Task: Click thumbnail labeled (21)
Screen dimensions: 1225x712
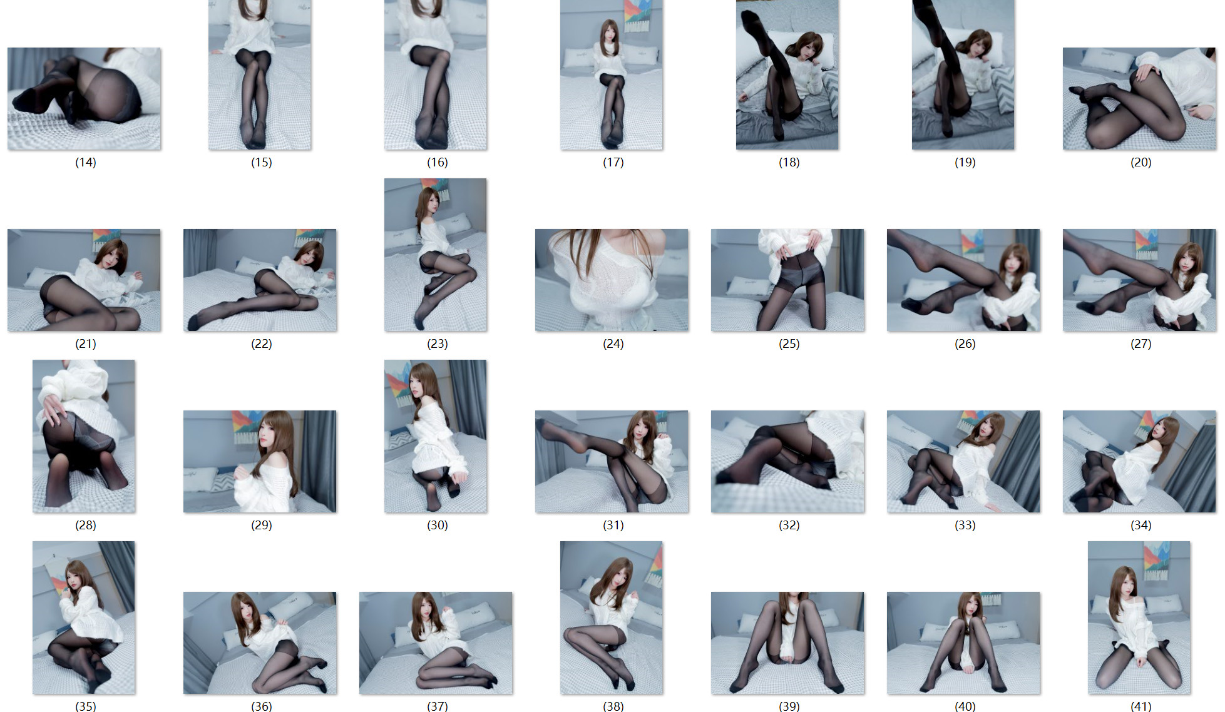Action: 84,280
